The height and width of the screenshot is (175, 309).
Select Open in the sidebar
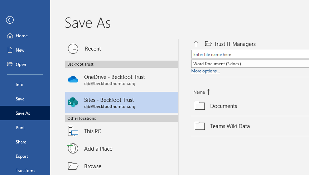click(x=25, y=65)
